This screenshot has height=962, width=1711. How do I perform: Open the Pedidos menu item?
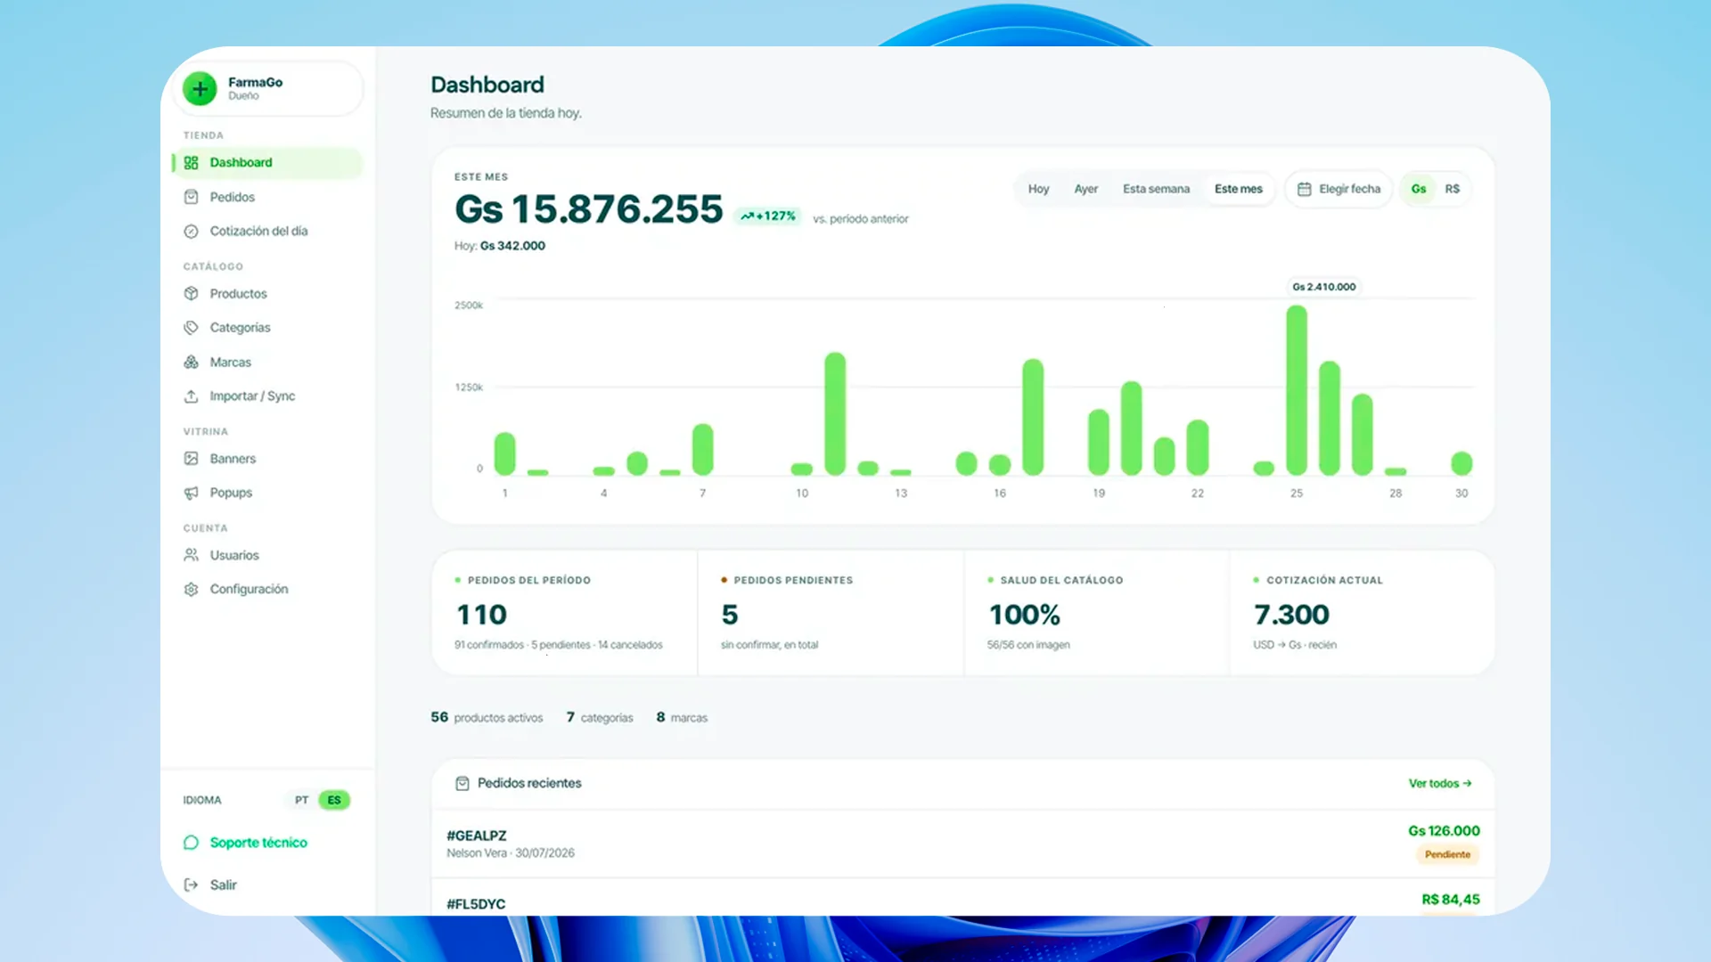[267, 197]
